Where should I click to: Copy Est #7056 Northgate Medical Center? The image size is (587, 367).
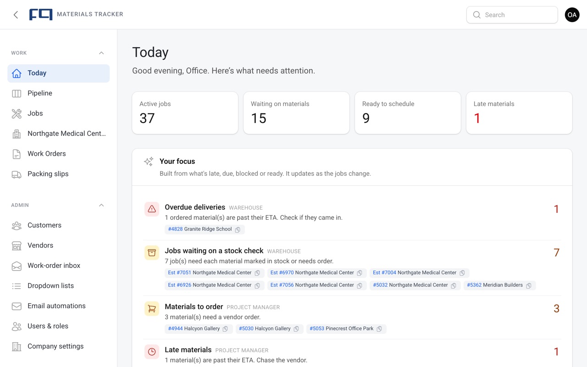pyautogui.click(x=360, y=286)
